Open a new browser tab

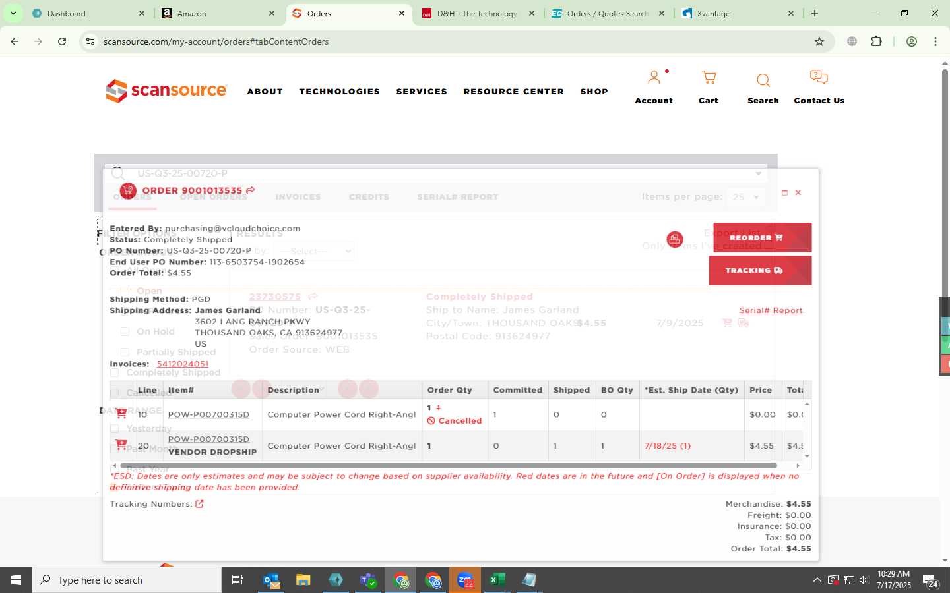(815, 13)
